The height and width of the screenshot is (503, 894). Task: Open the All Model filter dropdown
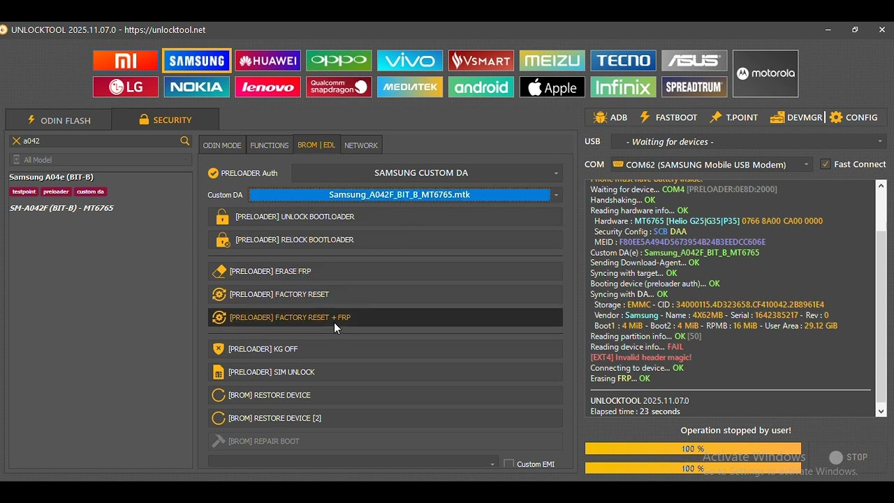pyautogui.click(x=101, y=160)
